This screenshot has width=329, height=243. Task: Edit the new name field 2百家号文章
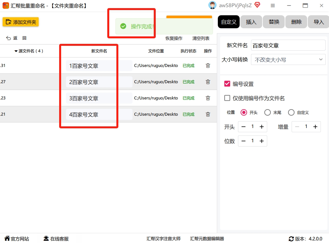coord(99,82)
